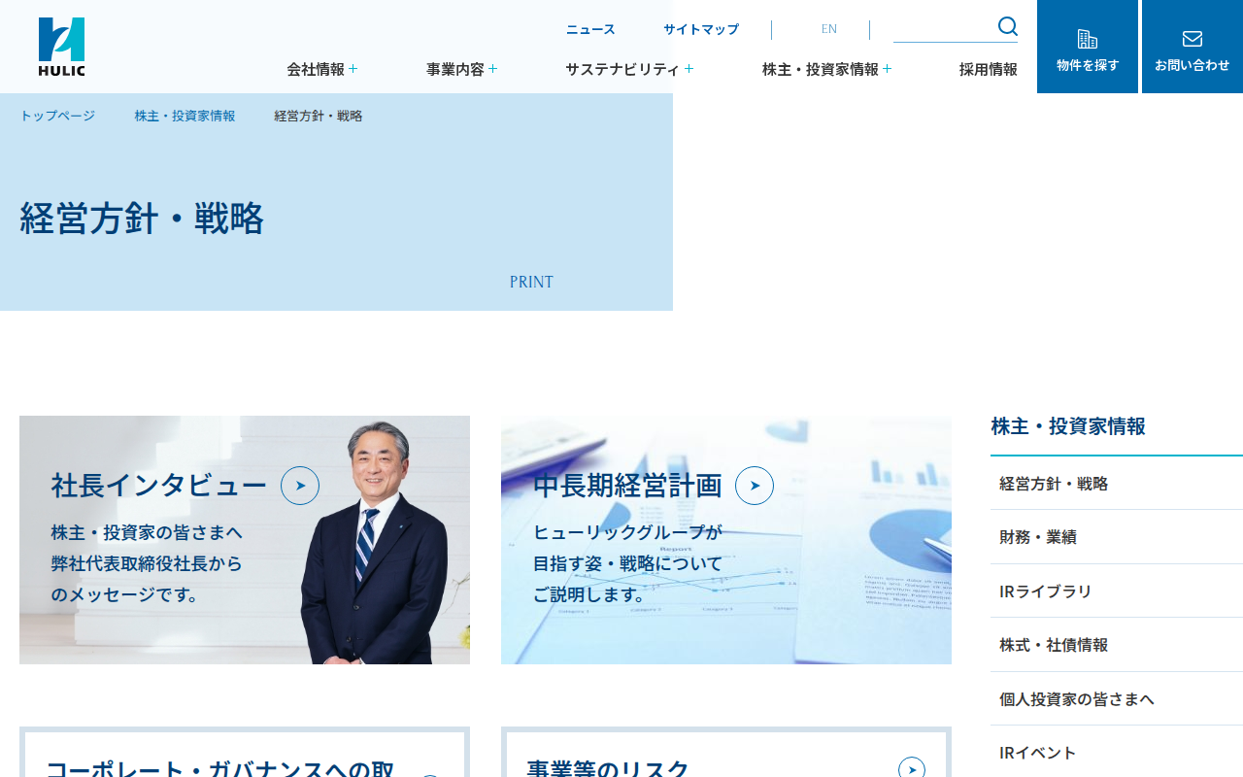Click the envelope icon for お問い合わせ
The width and height of the screenshot is (1243, 777).
[x=1193, y=39]
